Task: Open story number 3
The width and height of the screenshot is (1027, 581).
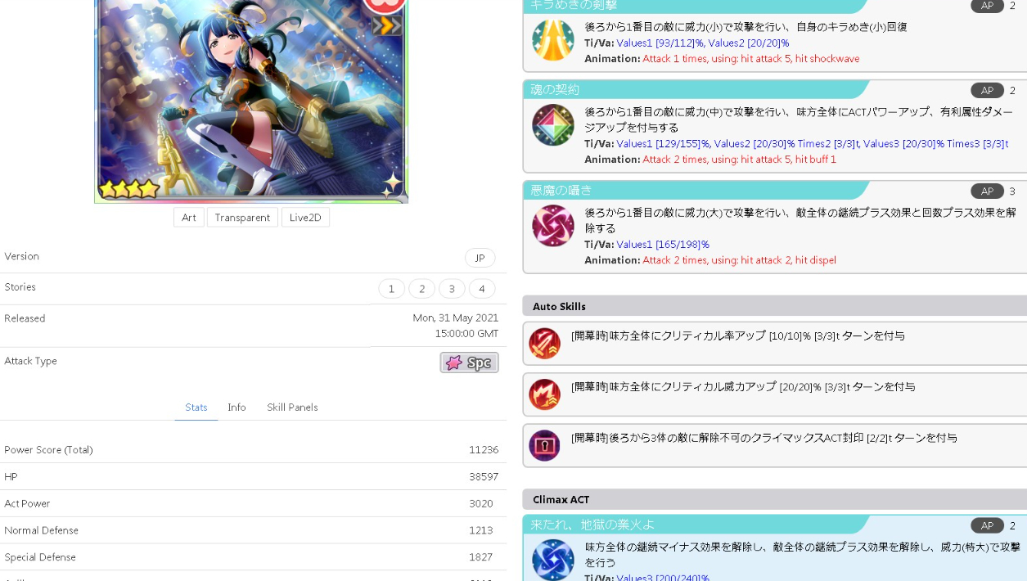Action: point(452,289)
